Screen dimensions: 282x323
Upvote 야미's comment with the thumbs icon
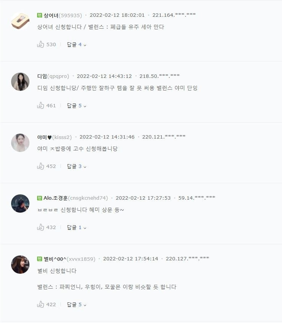41,166
